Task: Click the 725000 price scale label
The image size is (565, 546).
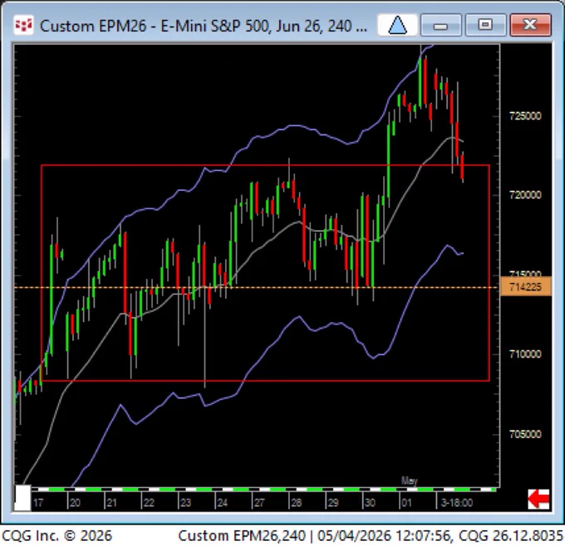Action: tap(525, 116)
